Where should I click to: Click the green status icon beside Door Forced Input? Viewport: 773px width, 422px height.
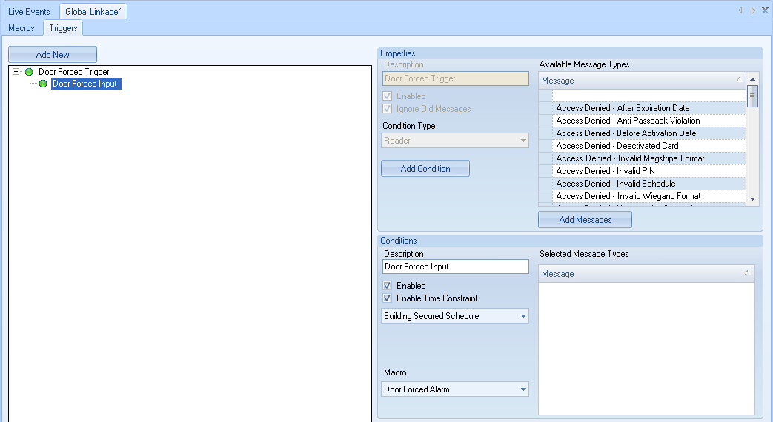(43, 84)
